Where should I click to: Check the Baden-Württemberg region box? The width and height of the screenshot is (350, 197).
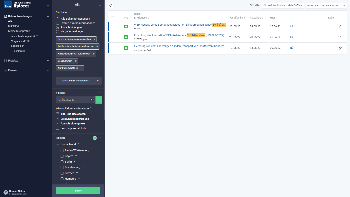62,150
